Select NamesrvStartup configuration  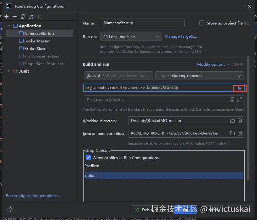(40, 33)
